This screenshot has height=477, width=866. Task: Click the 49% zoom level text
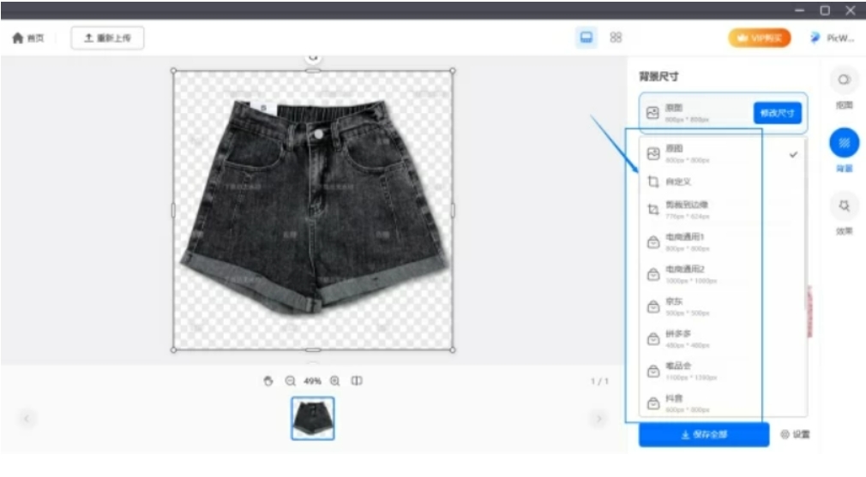pyautogui.click(x=313, y=381)
